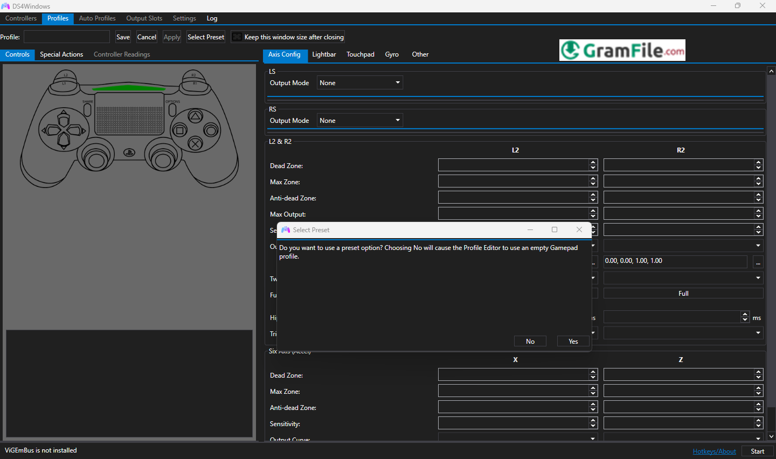The height and width of the screenshot is (459, 776).
Task: Select the Circle button on controller diagram
Action: (x=211, y=130)
